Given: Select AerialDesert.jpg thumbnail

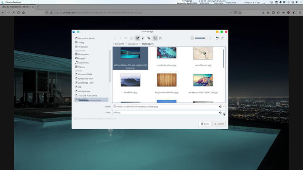Looking at the screenshot, I should [x=203, y=53].
